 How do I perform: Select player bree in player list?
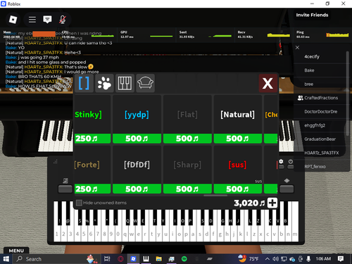tap(320, 84)
